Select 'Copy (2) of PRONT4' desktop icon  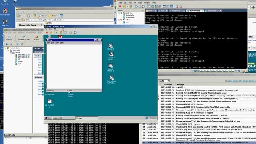click(x=111, y=56)
